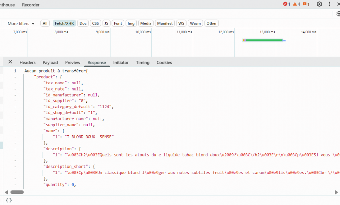The width and height of the screenshot is (340, 205).
Task: Open the Payload tab
Action: coord(50,63)
